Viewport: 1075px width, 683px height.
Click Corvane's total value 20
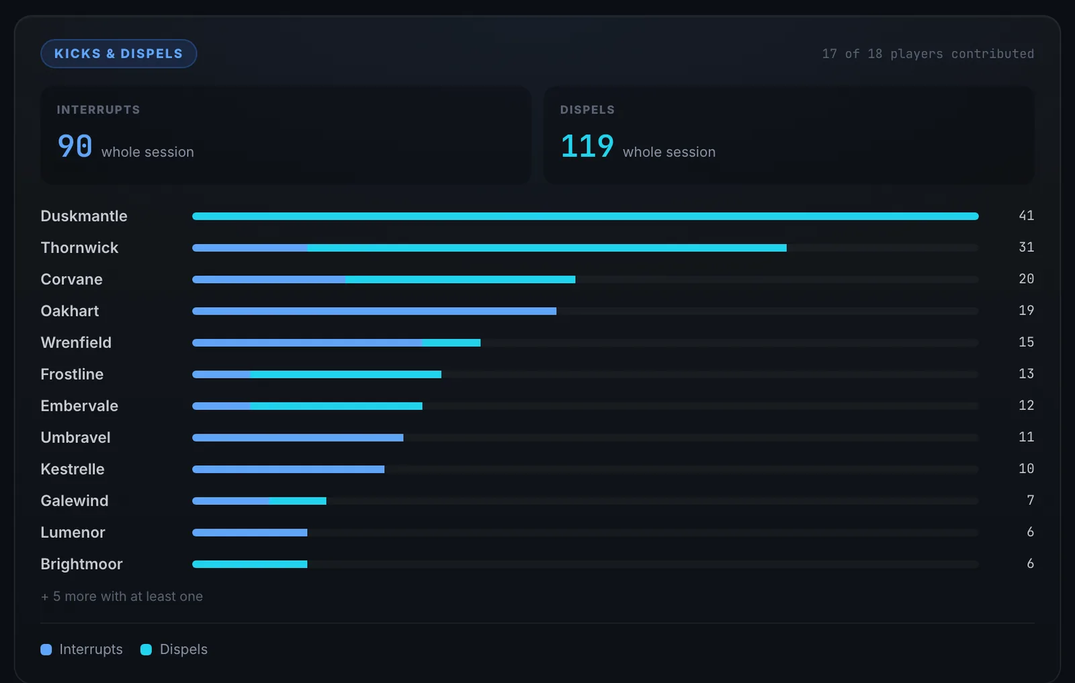pos(1026,279)
